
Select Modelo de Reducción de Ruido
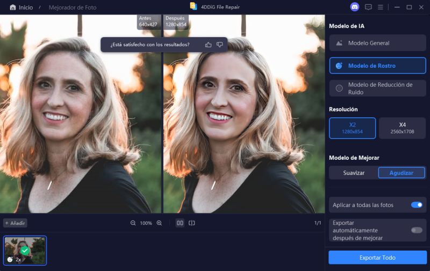point(378,88)
